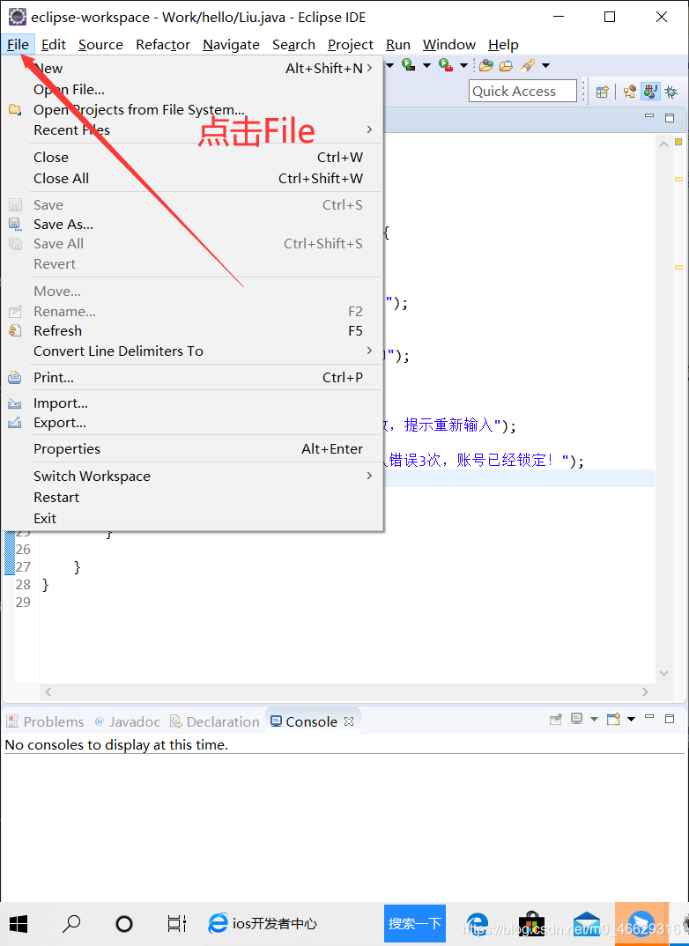
Task: Open the Edit menu
Action: [54, 45]
